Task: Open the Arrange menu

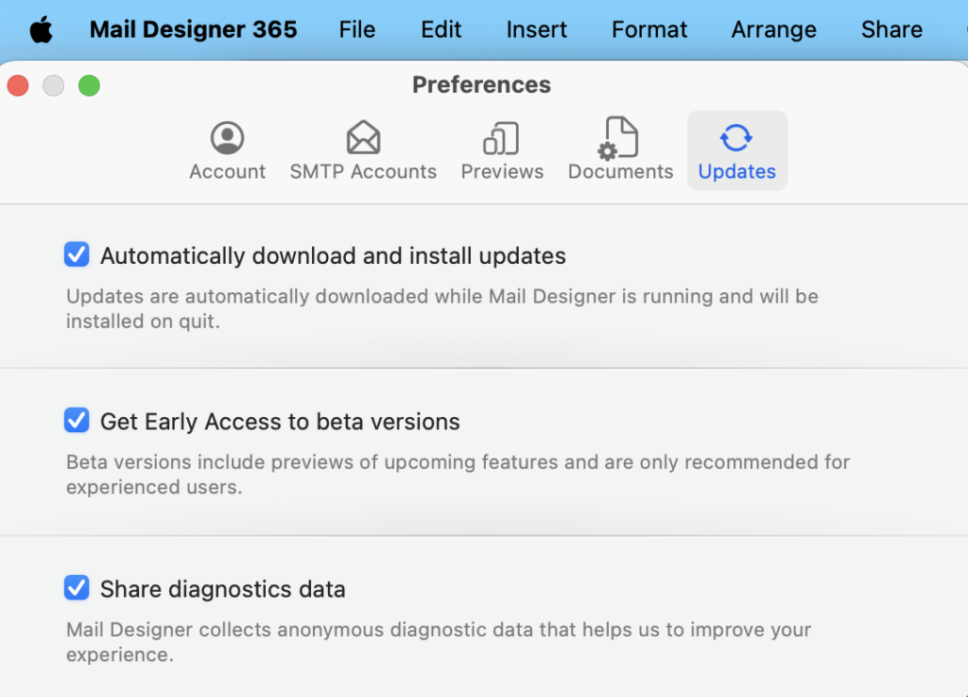Action: coord(773,29)
